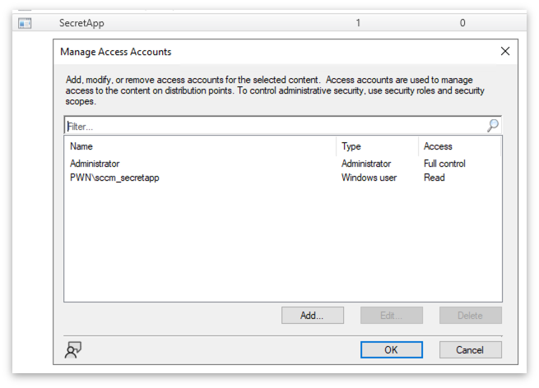Click the magnifier icon in Filter box

coord(492,126)
